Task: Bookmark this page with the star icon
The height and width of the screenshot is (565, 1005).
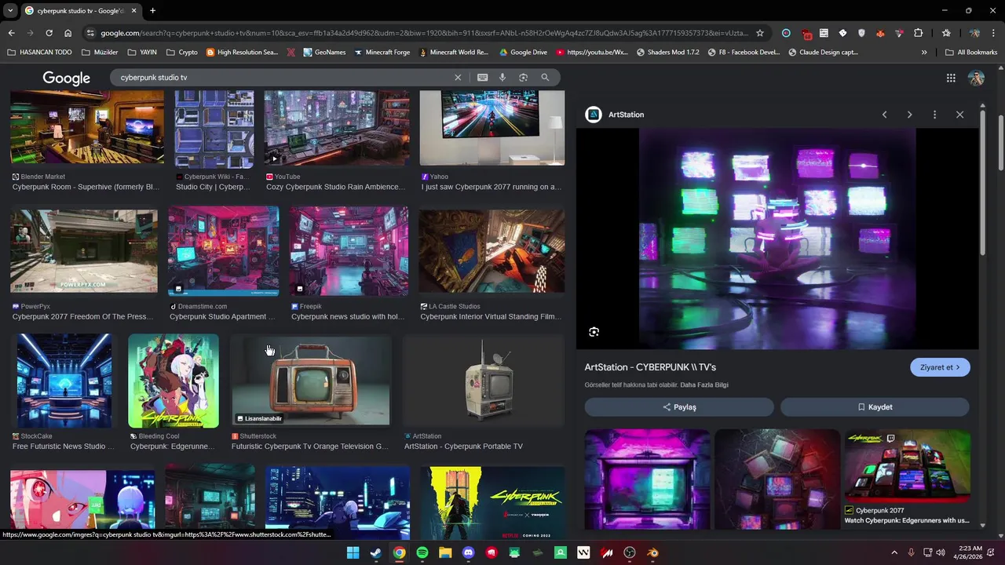Action: [x=759, y=33]
